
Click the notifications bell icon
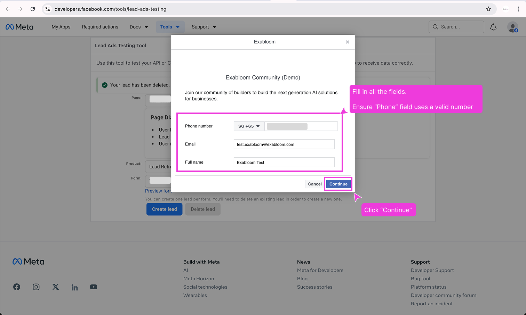click(493, 27)
